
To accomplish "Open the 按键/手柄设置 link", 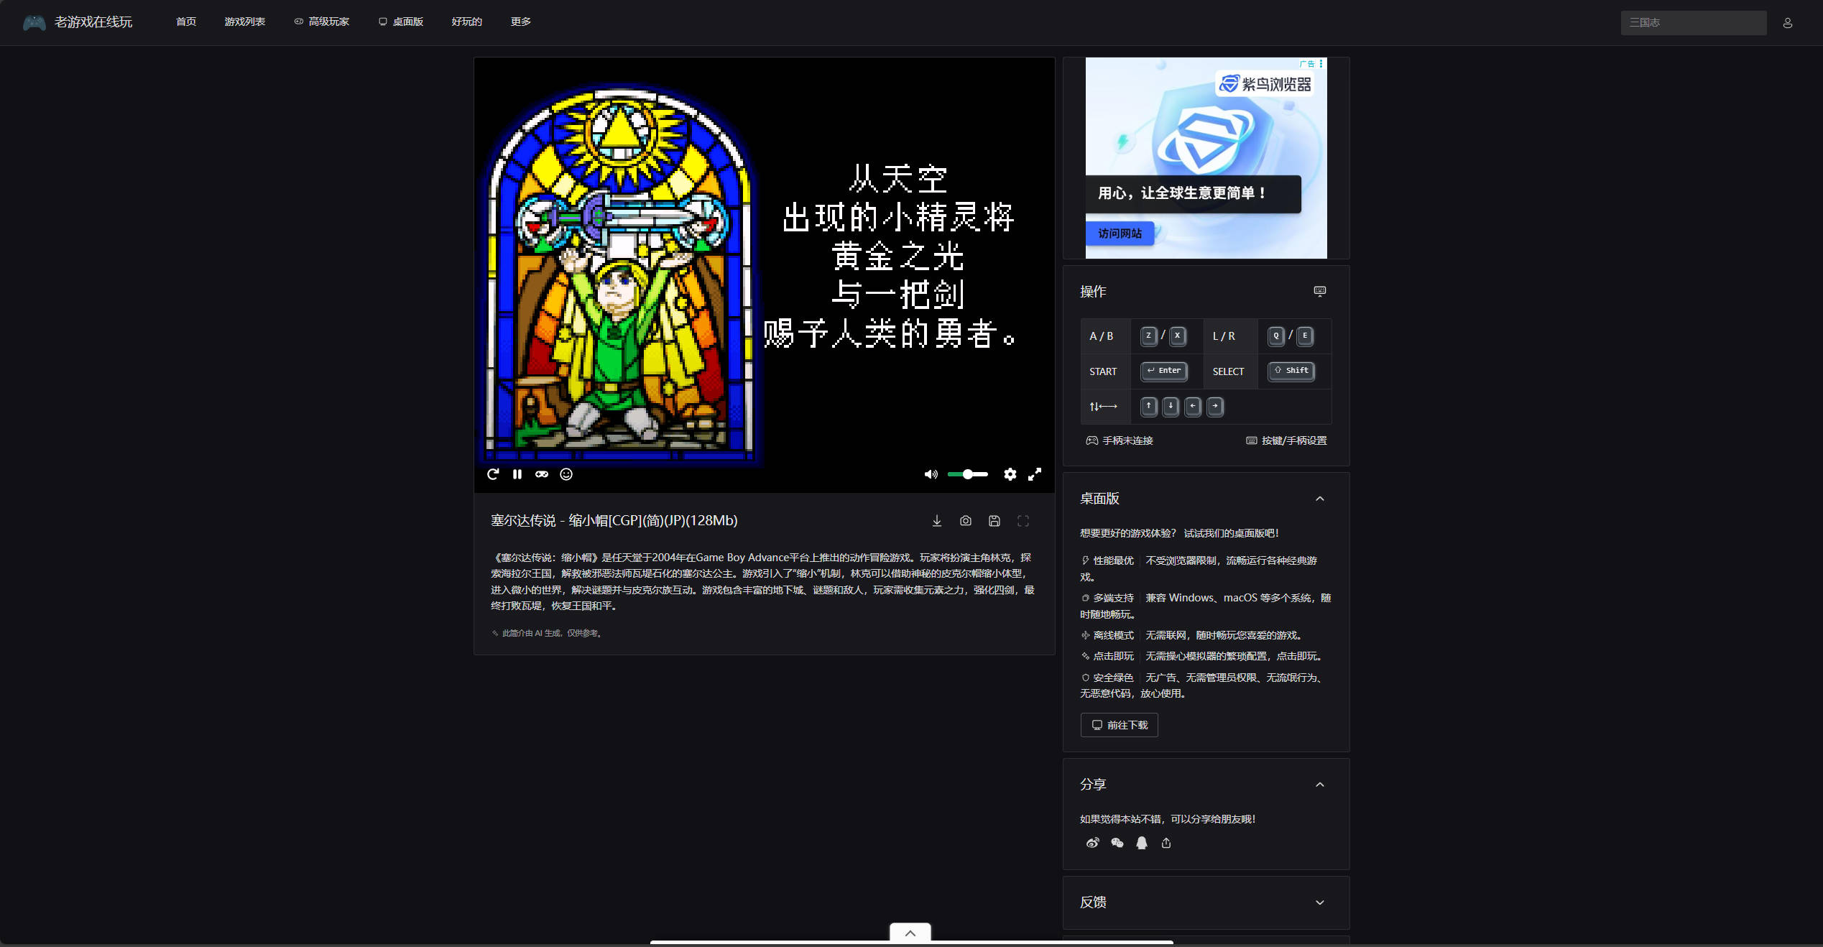I will (x=1287, y=440).
